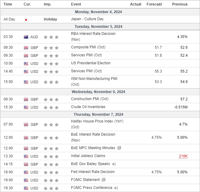Click US flag on FOMC Press Conference row
Screen dimensions: 200x192
[26, 188]
